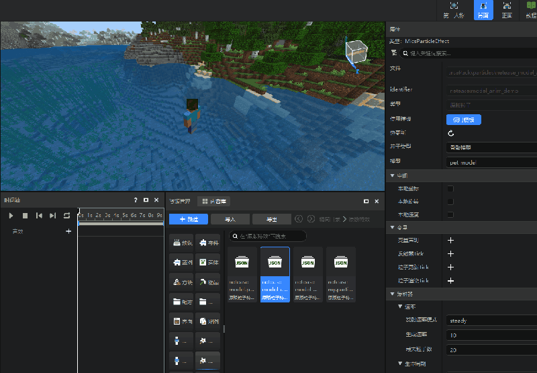Jump to the next frame in timeline

tap(52, 215)
